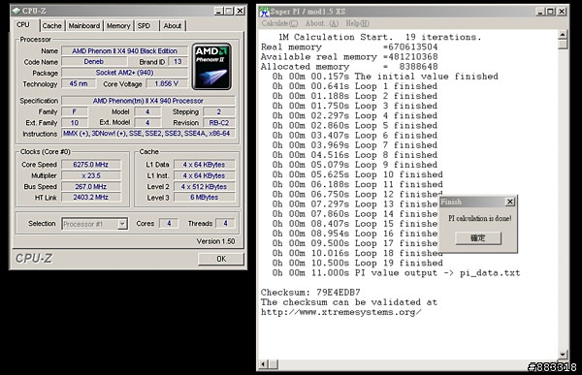Click the Level 2 cache value 4 x 512 KBytes
The image size is (582, 375).
click(x=204, y=187)
